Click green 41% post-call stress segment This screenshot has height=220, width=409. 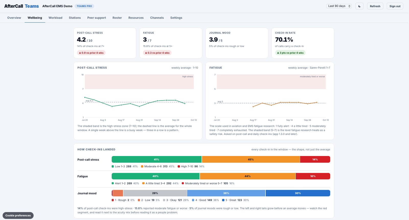coord(156,159)
